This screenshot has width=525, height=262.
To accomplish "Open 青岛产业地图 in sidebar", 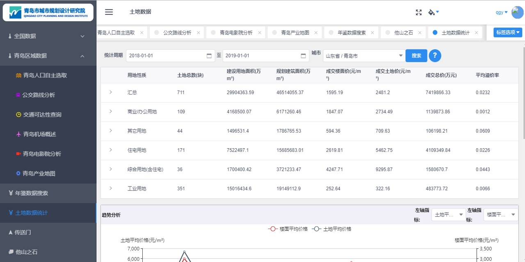I will 48,173.
